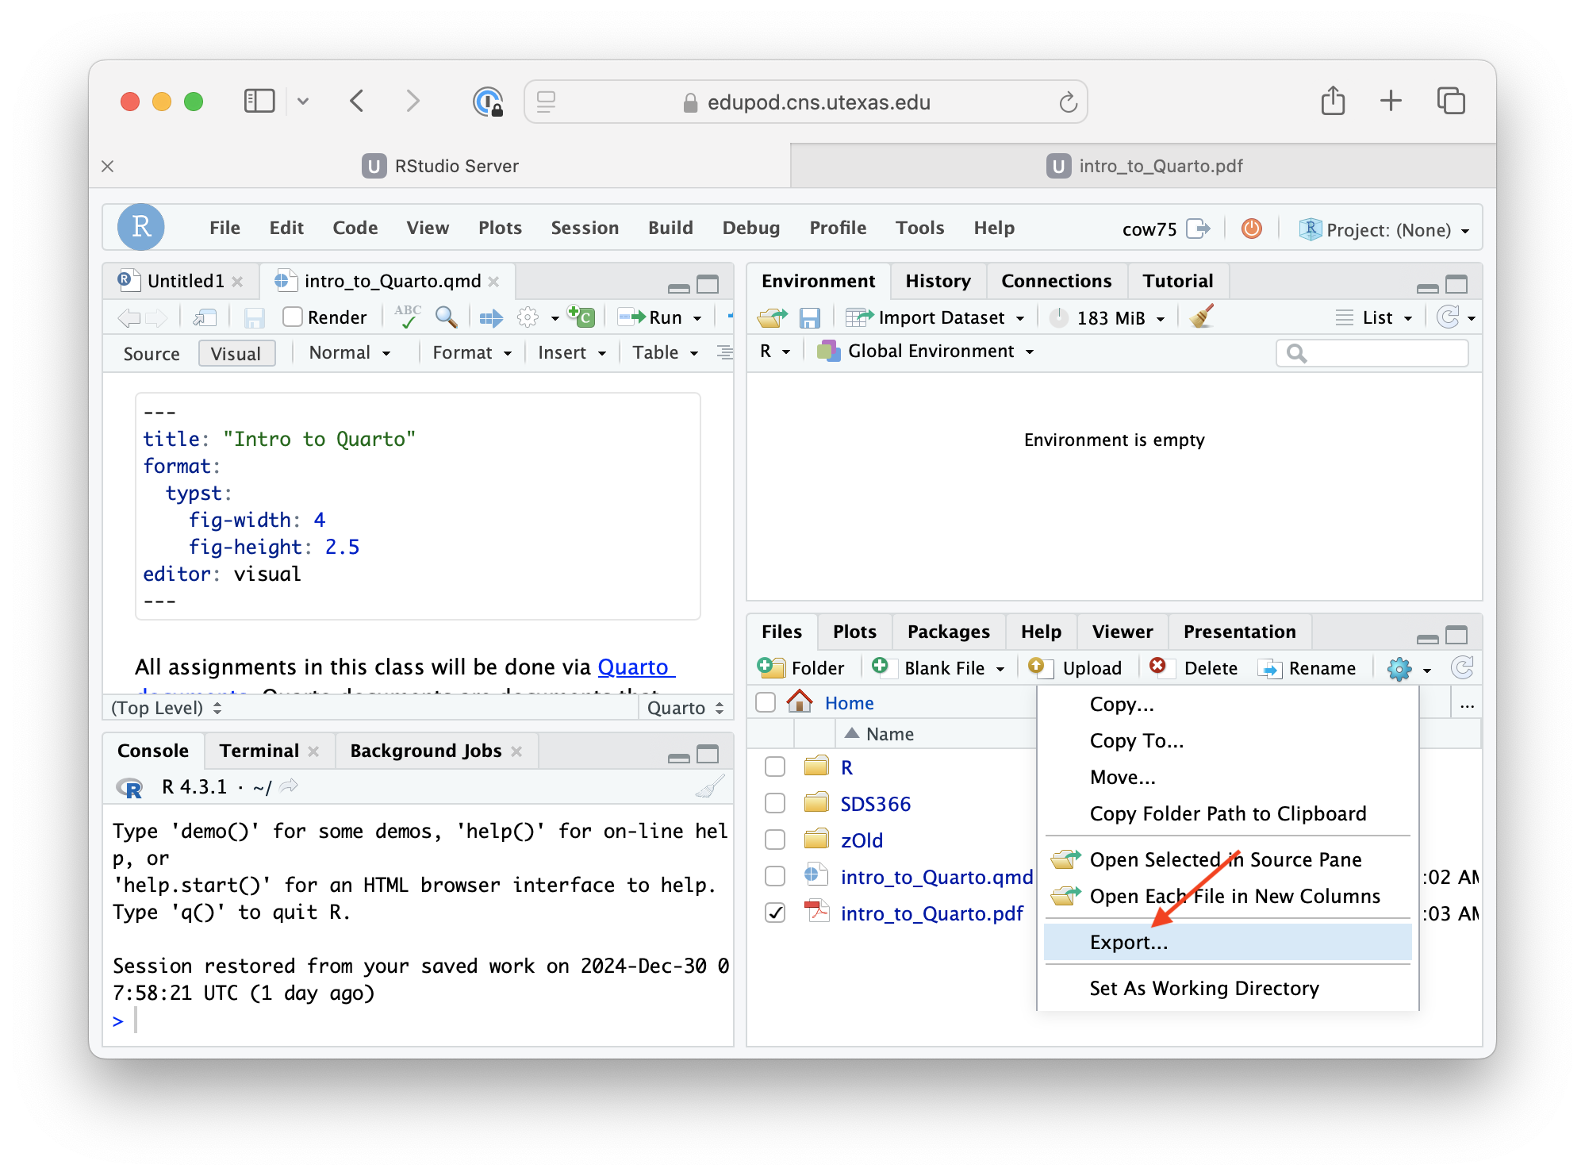Uncheck the intro_to_Quarto.pdf checkbox

(775, 913)
